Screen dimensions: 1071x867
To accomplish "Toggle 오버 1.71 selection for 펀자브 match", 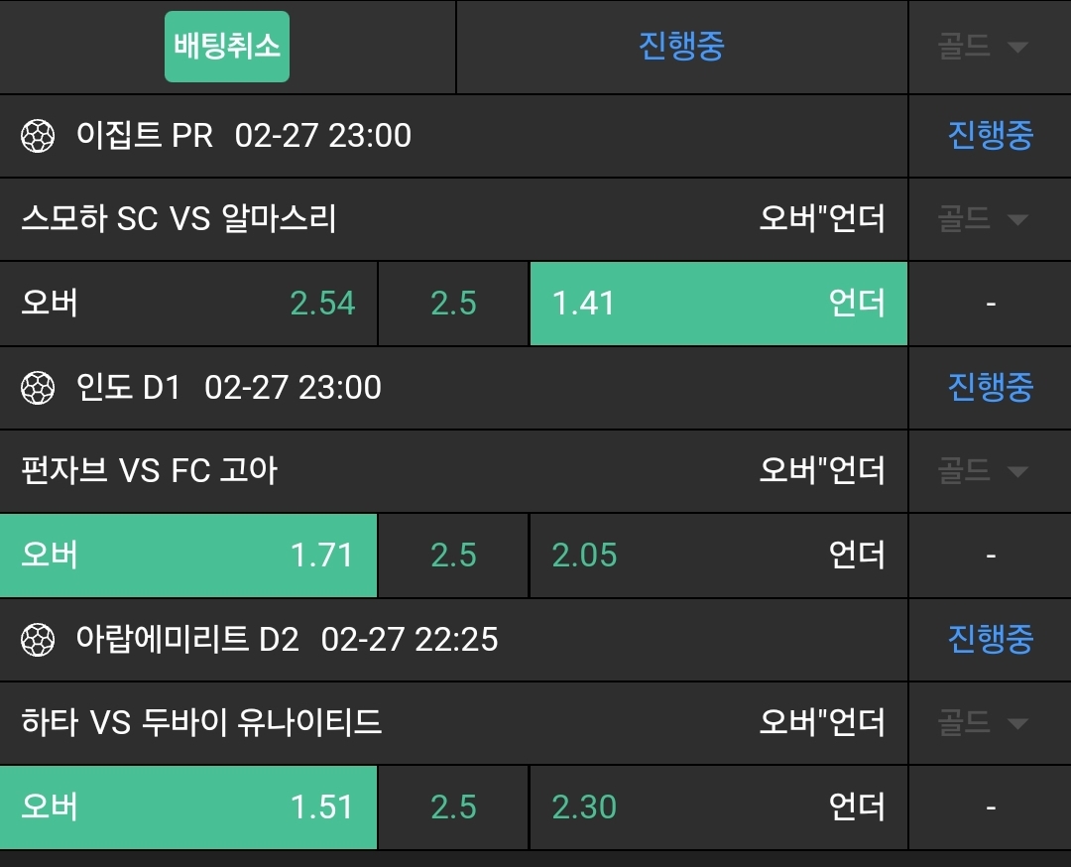I will (188, 556).
